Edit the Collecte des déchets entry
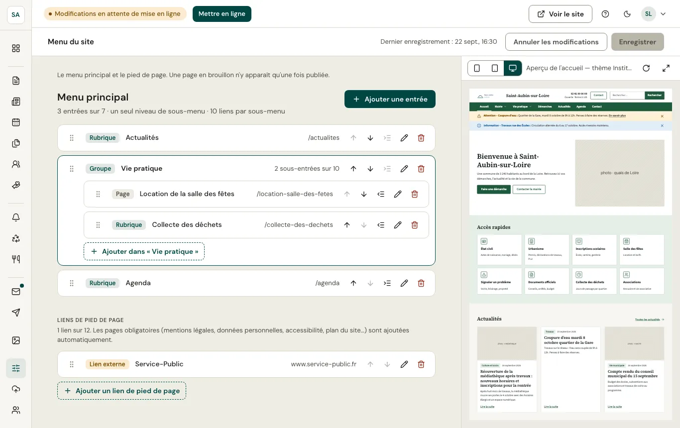This screenshot has width=680, height=428. pyautogui.click(x=398, y=225)
